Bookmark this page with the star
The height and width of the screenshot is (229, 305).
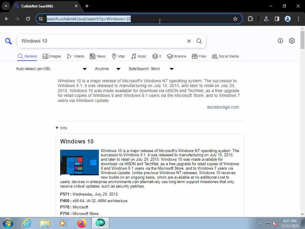coord(235,19)
